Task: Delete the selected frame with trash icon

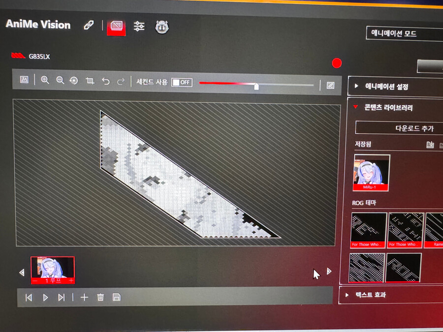Action: 100,297
